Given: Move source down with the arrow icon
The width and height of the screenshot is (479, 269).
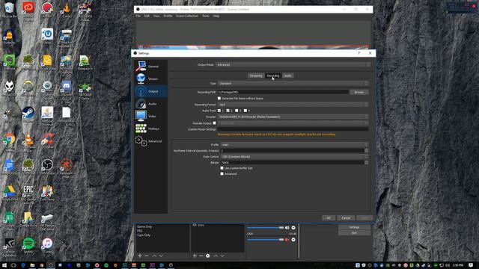Looking at the screenshot, I should pos(222,256).
